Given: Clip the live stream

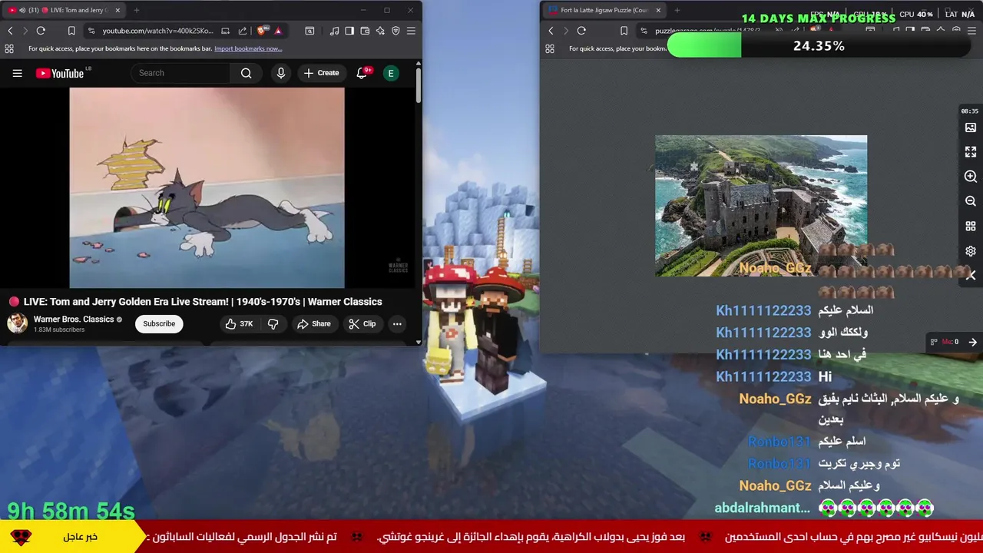Looking at the screenshot, I should coord(362,323).
